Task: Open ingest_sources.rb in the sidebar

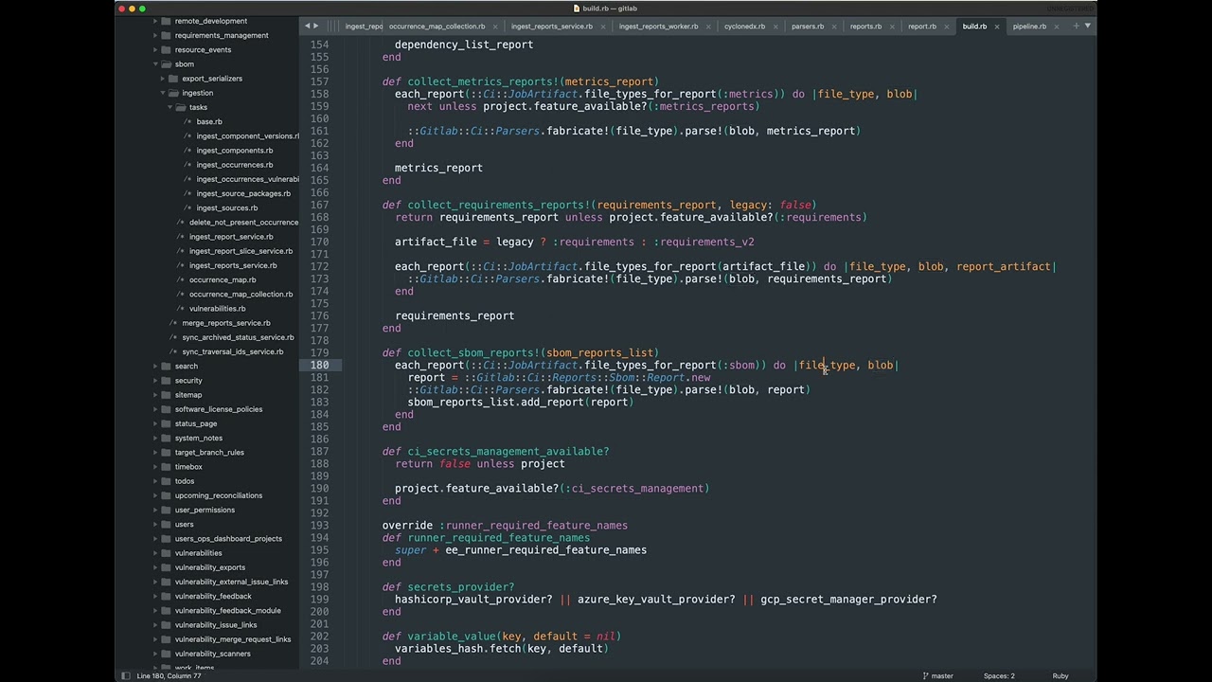Action: 227,207
